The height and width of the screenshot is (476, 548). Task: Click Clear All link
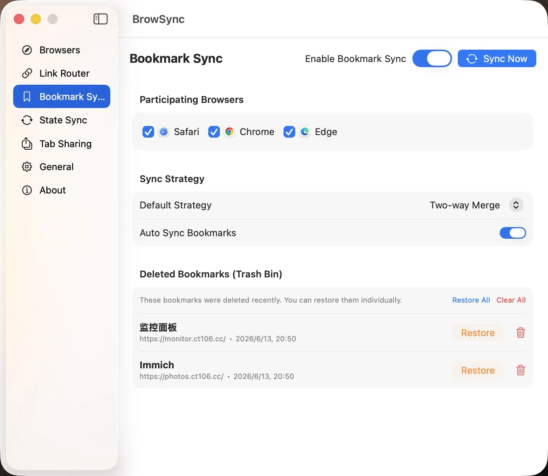(511, 300)
